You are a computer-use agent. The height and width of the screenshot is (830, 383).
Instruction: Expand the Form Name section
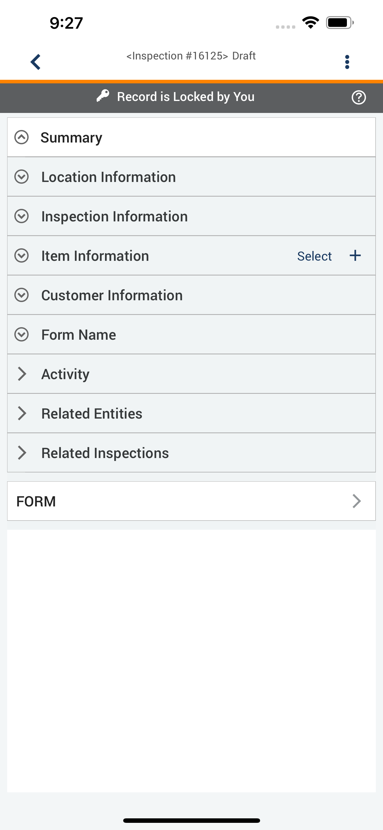(x=21, y=334)
